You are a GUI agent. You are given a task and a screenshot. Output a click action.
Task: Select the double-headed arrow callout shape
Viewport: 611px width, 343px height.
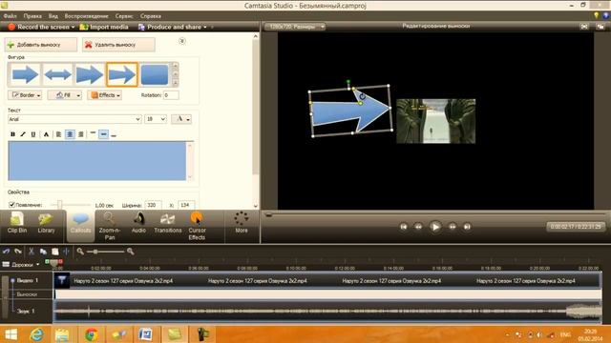click(x=57, y=74)
